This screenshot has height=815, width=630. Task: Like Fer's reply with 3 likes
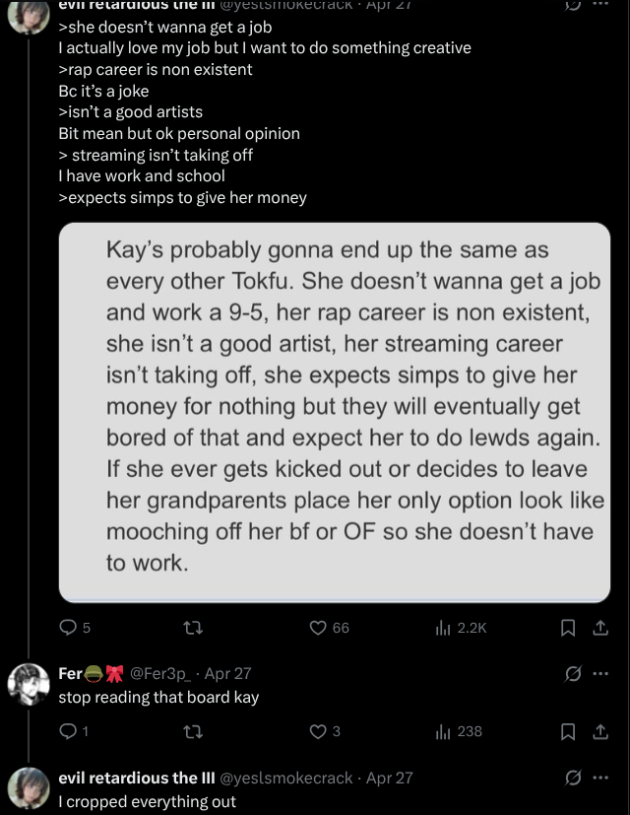pyautogui.click(x=318, y=731)
